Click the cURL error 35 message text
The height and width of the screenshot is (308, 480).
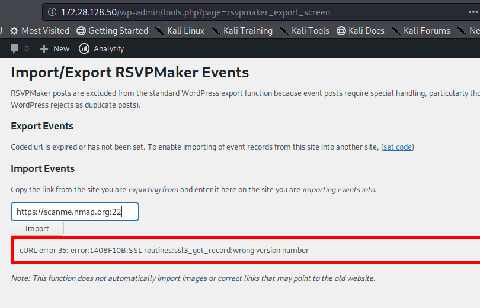(x=164, y=251)
